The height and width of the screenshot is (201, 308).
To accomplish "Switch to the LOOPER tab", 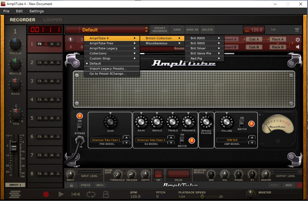I will (53, 20).
